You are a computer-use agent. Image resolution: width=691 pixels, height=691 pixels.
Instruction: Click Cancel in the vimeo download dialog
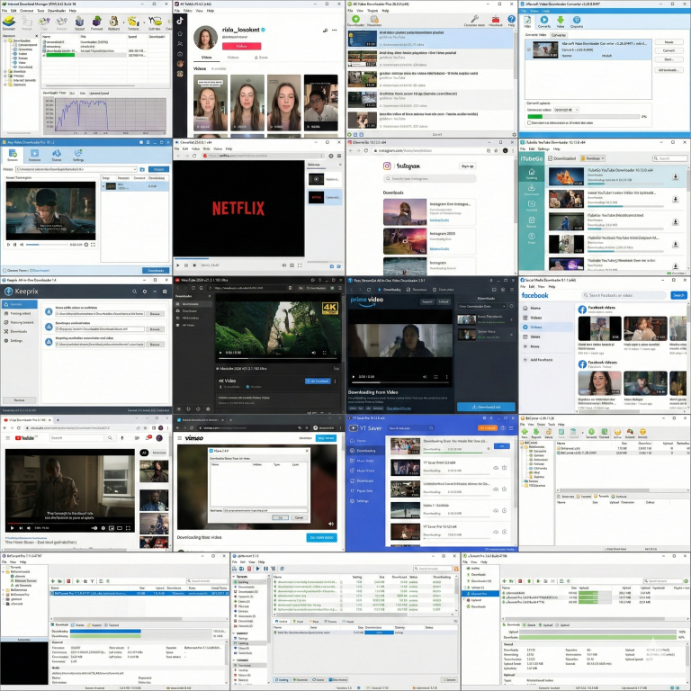point(299,517)
